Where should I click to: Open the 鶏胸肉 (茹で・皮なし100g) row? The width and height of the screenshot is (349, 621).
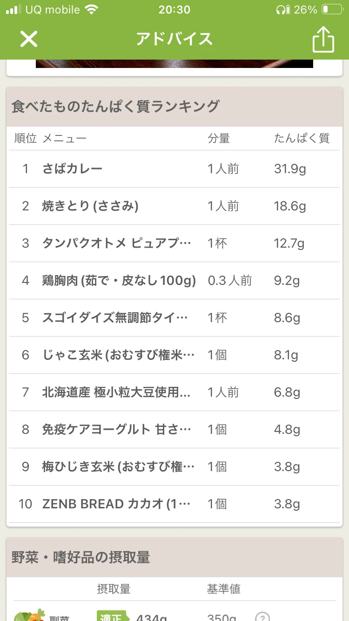pos(174,280)
